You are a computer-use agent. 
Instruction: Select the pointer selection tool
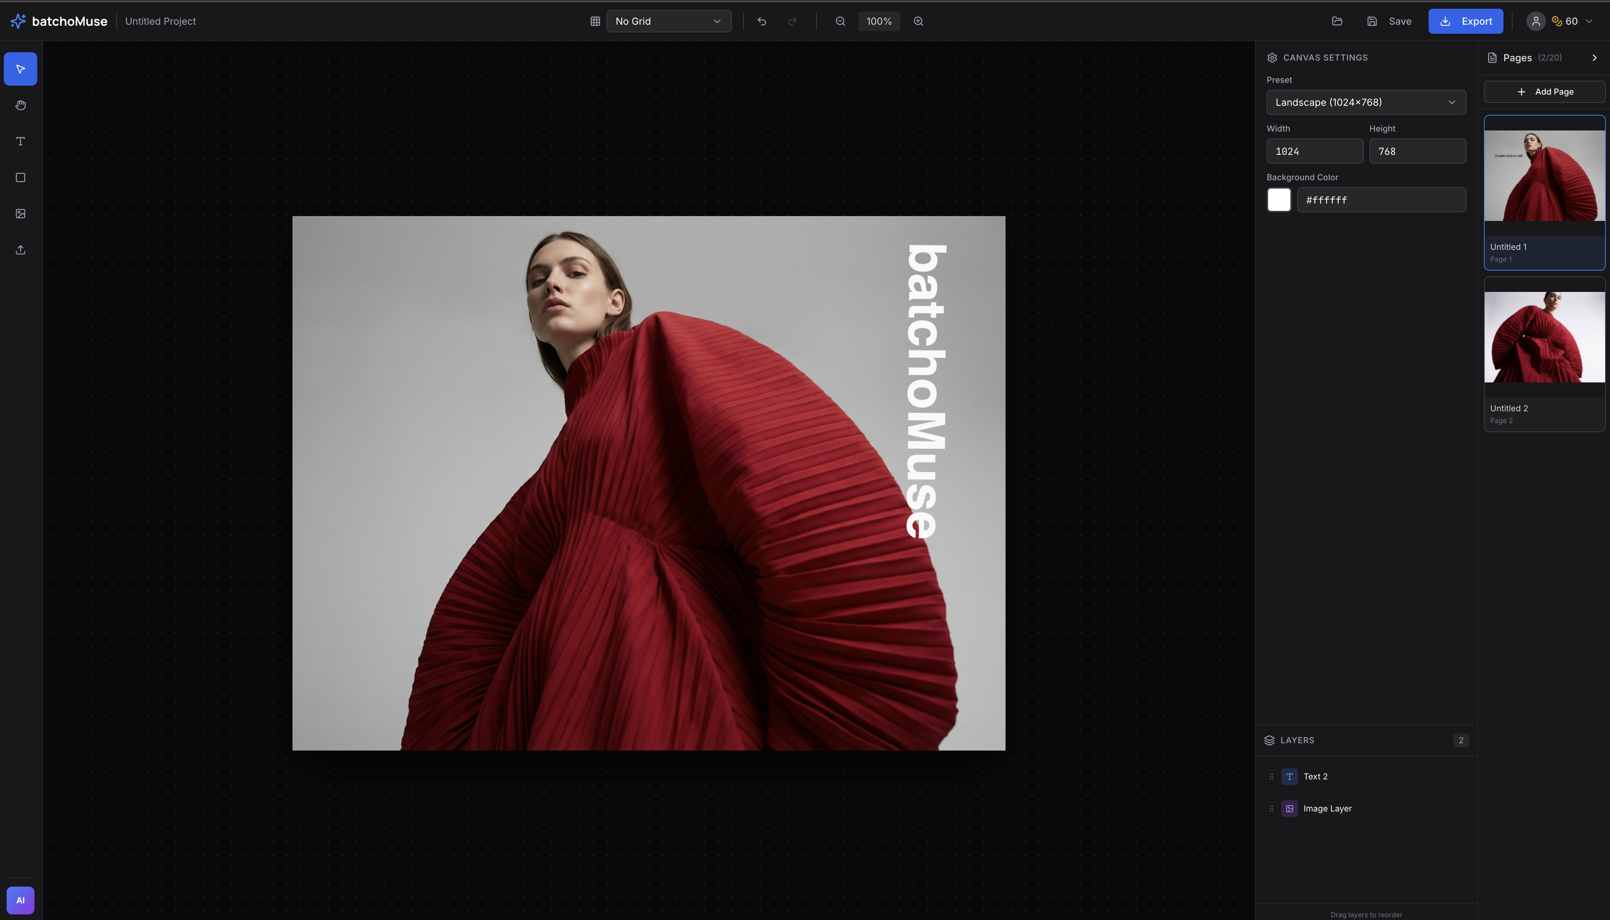click(x=20, y=69)
